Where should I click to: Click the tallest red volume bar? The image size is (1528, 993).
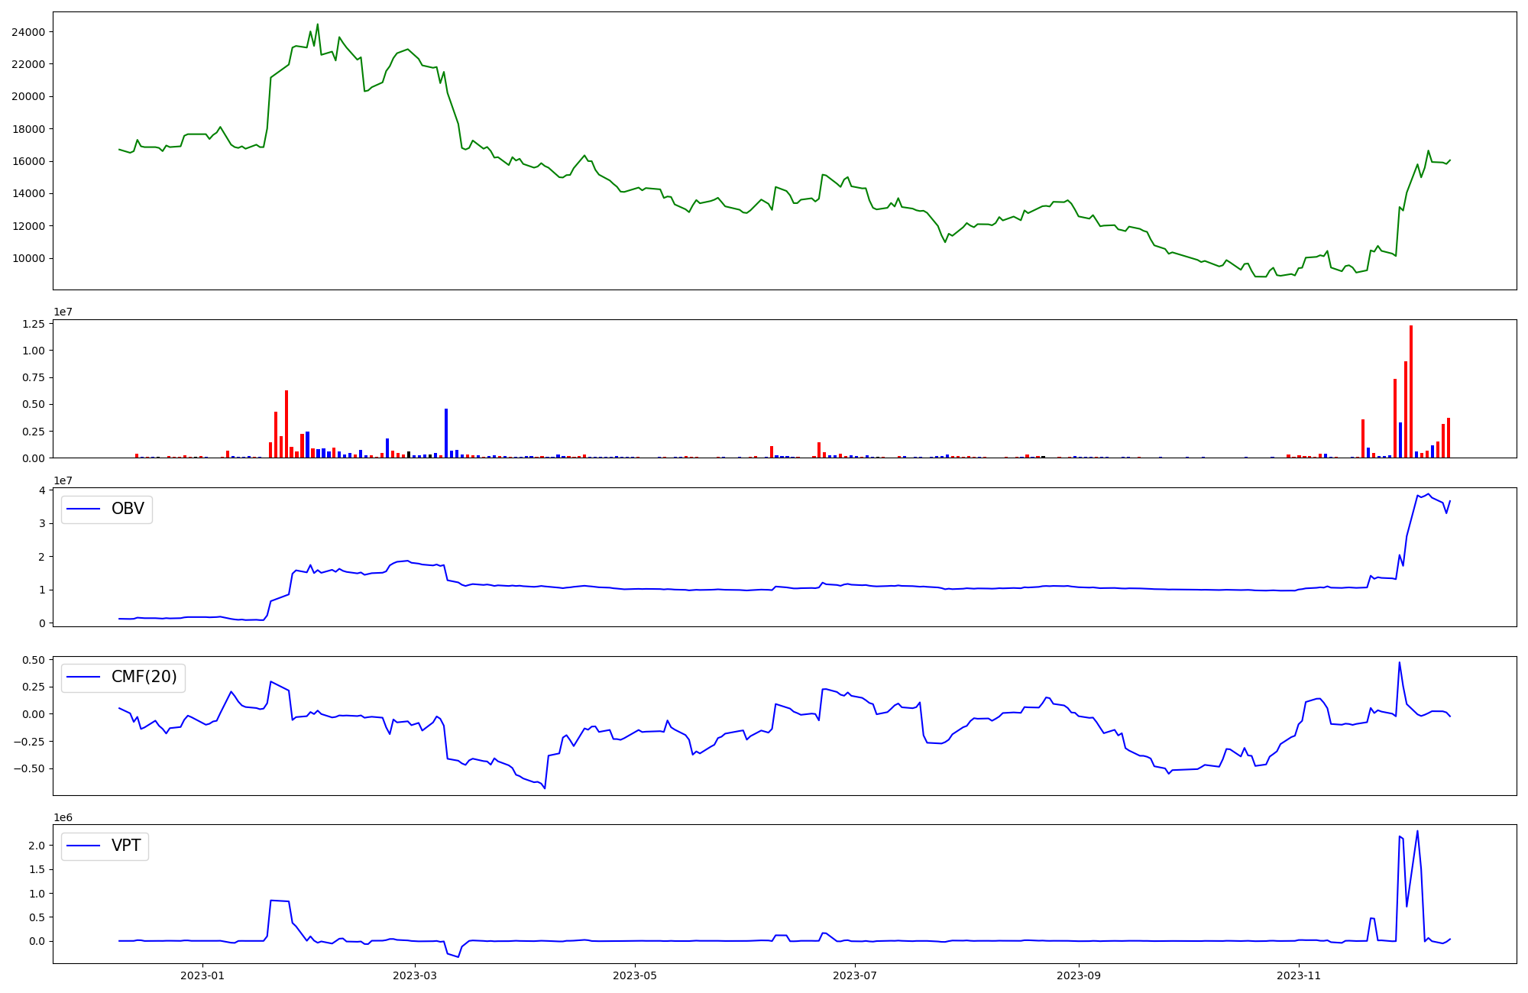click(1411, 391)
